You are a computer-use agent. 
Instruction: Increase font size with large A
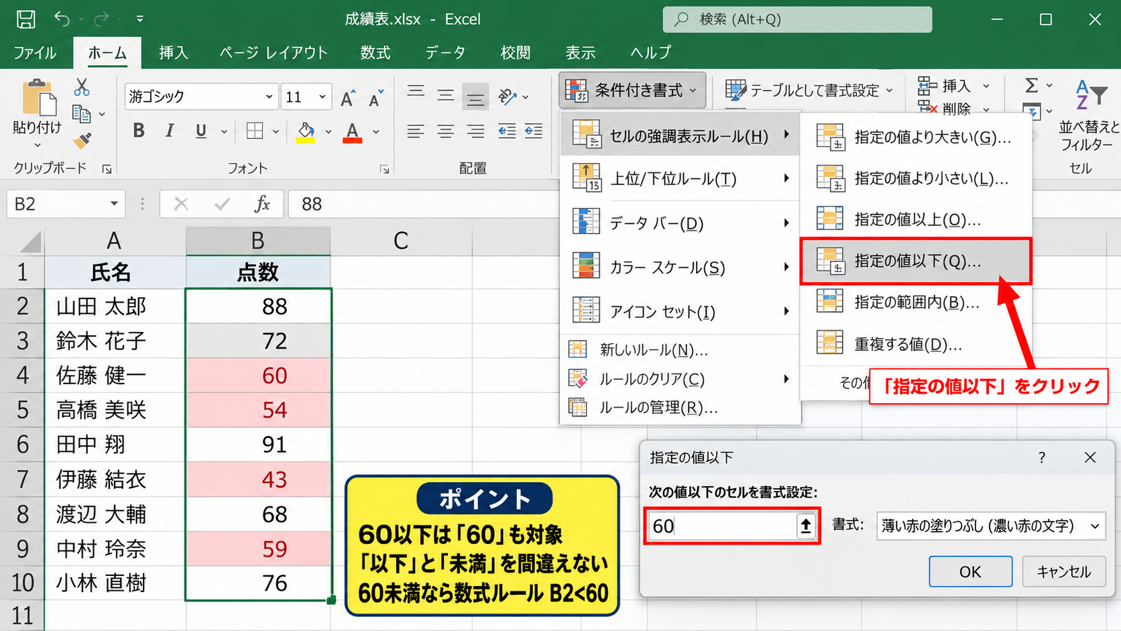[347, 99]
